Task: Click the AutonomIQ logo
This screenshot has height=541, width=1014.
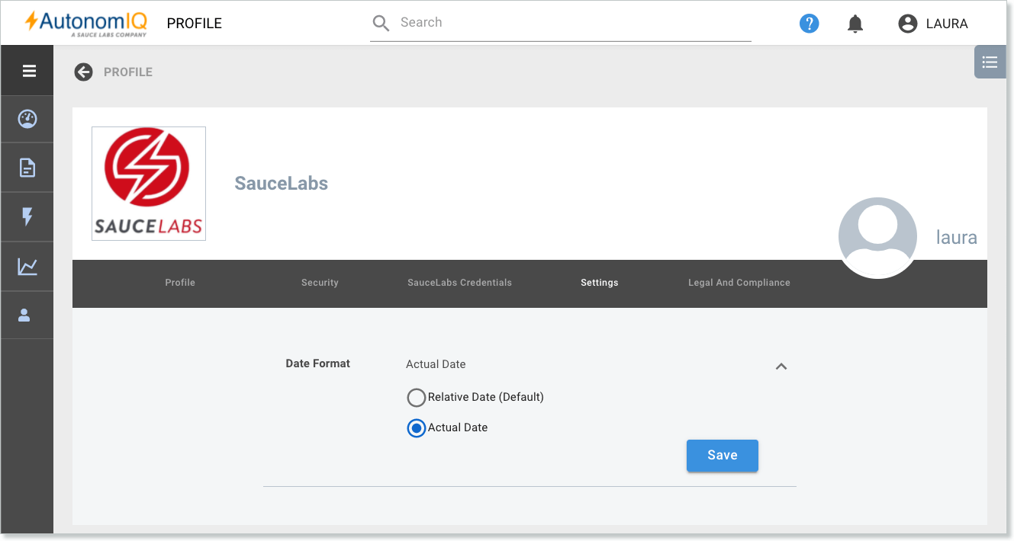Action: click(85, 23)
